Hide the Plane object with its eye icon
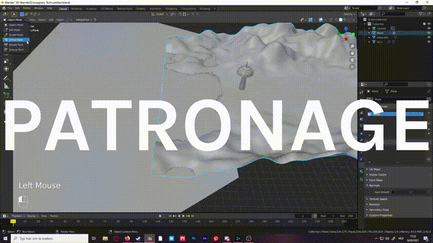Viewport: 433px width, 243px height. point(429,33)
